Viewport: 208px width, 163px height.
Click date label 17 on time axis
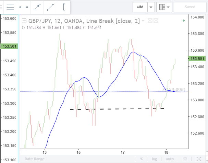(x=123, y=152)
